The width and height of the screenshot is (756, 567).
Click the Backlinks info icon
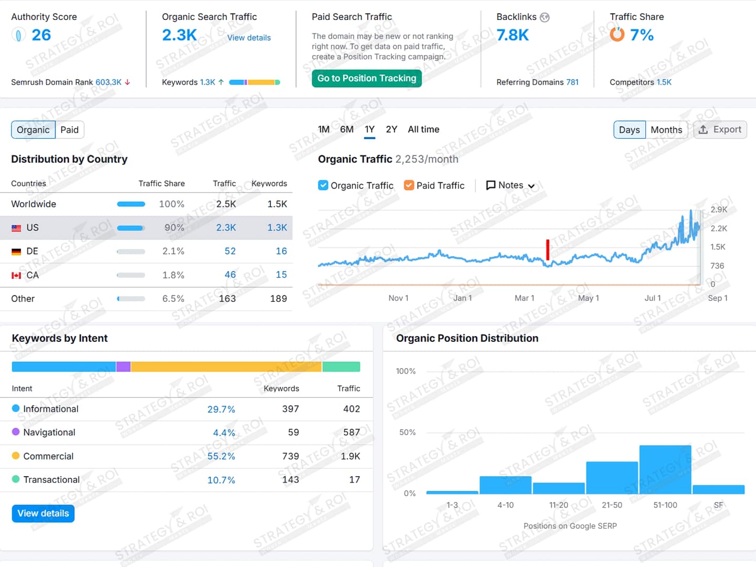(545, 17)
